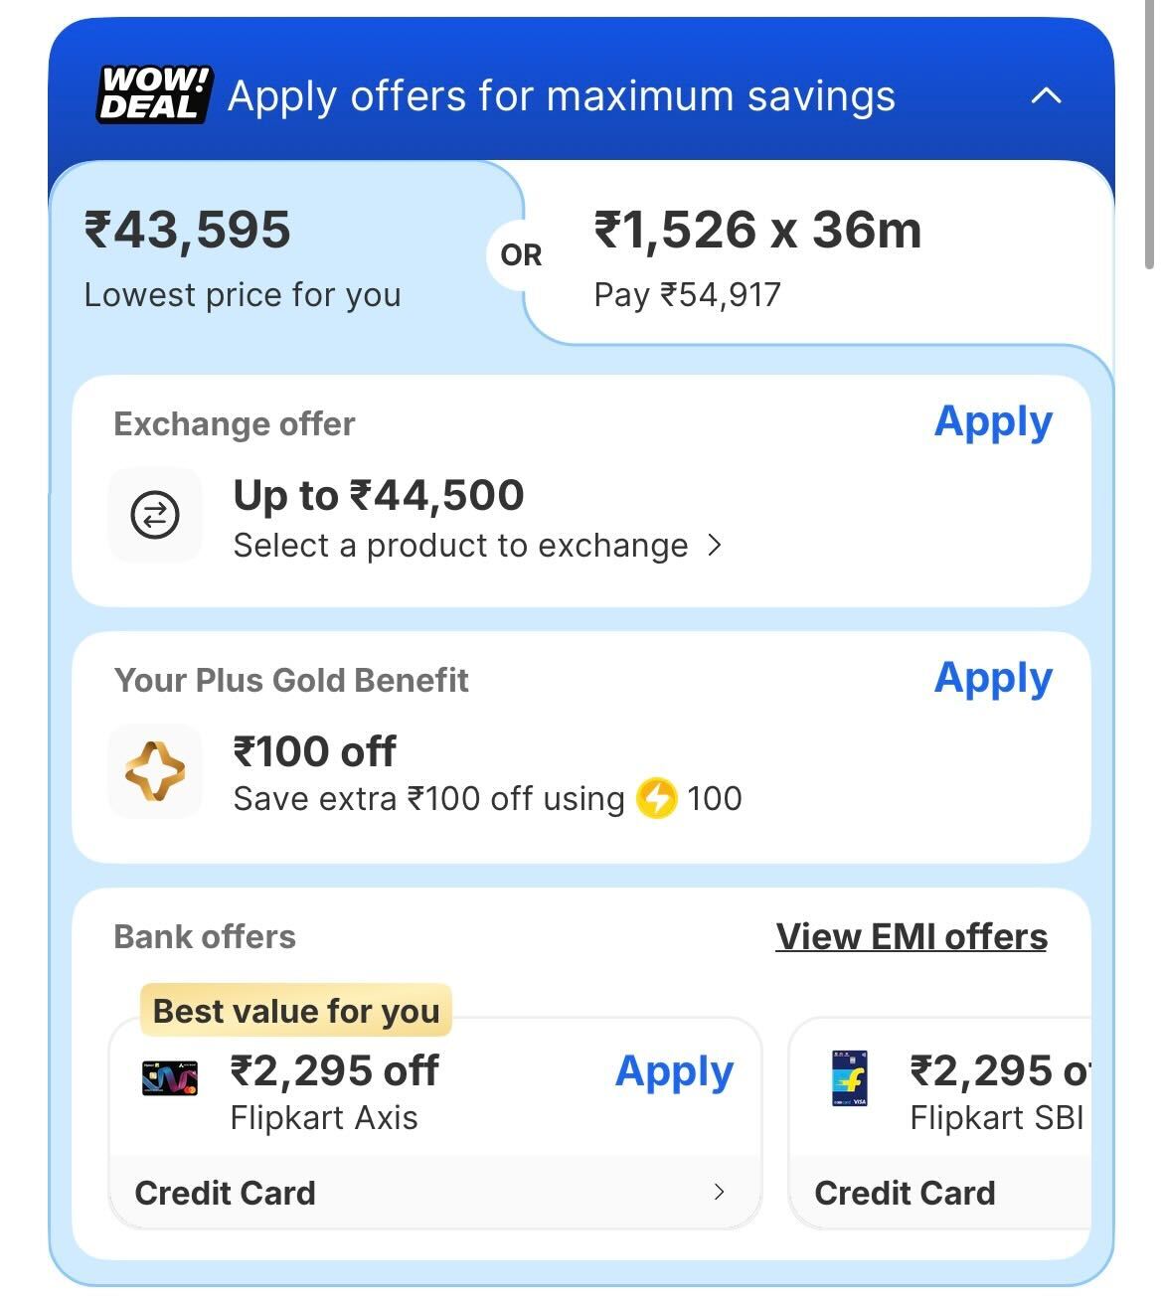Open the View EMI offers link

(911, 936)
